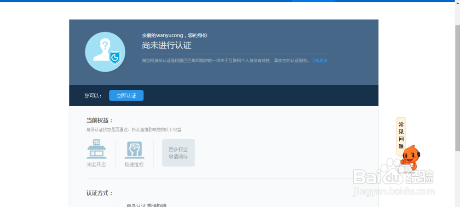Click the 淘宝开店 label text
460x207 pixels.
point(96,165)
